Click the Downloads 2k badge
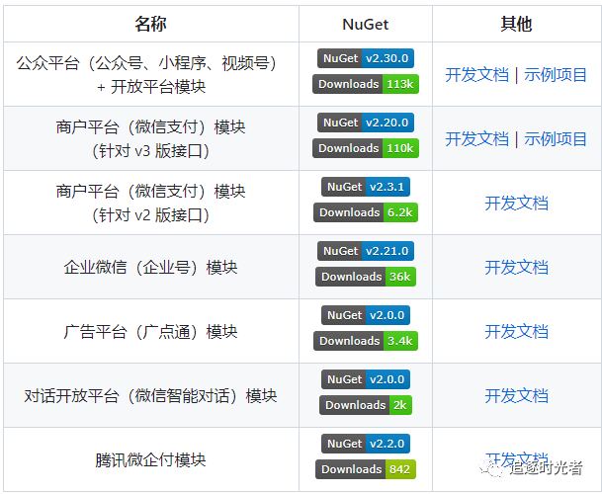The image size is (602, 494). pyautogui.click(x=366, y=404)
